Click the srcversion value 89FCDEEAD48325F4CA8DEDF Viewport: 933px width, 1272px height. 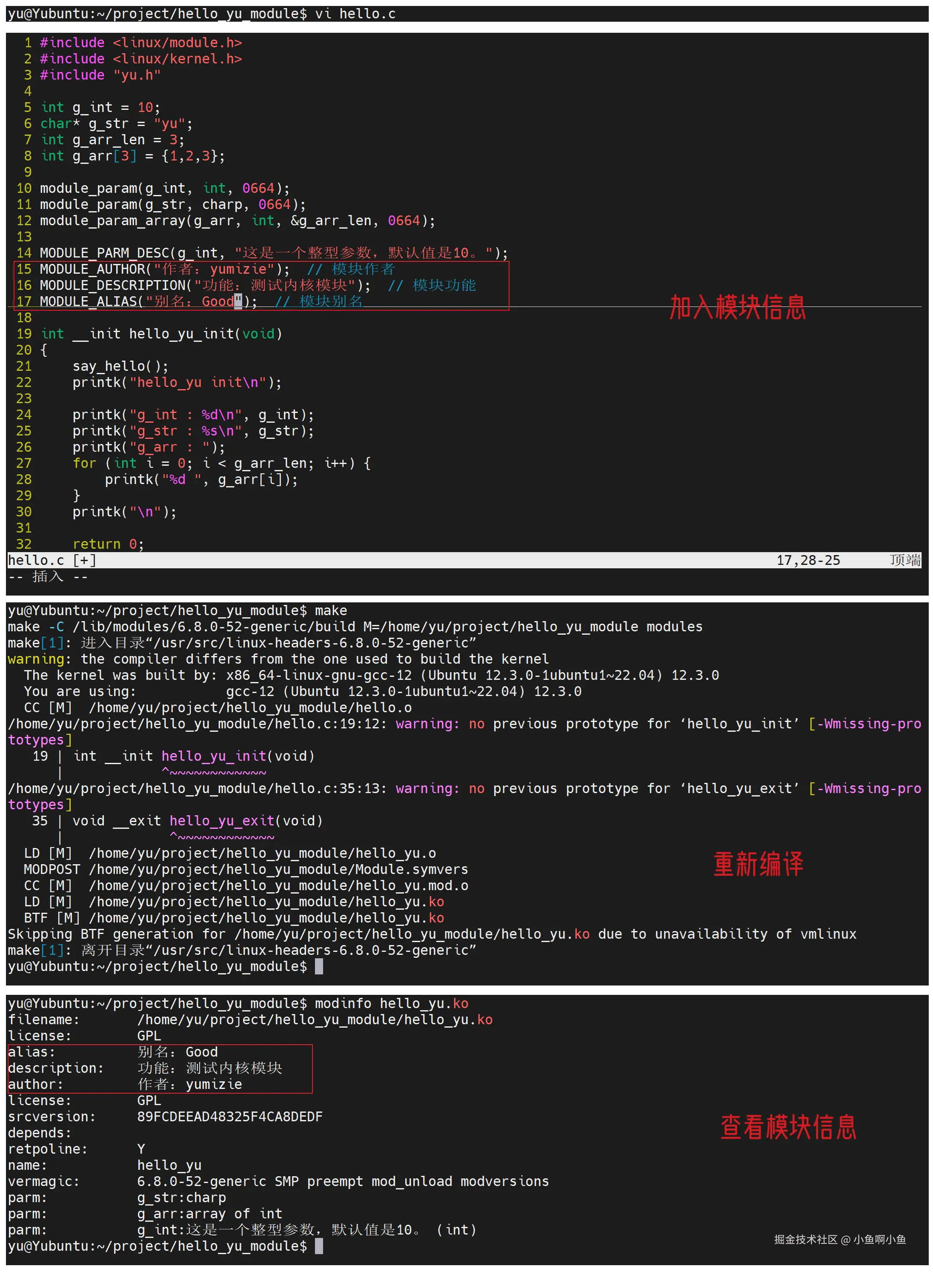[x=229, y=1117]
